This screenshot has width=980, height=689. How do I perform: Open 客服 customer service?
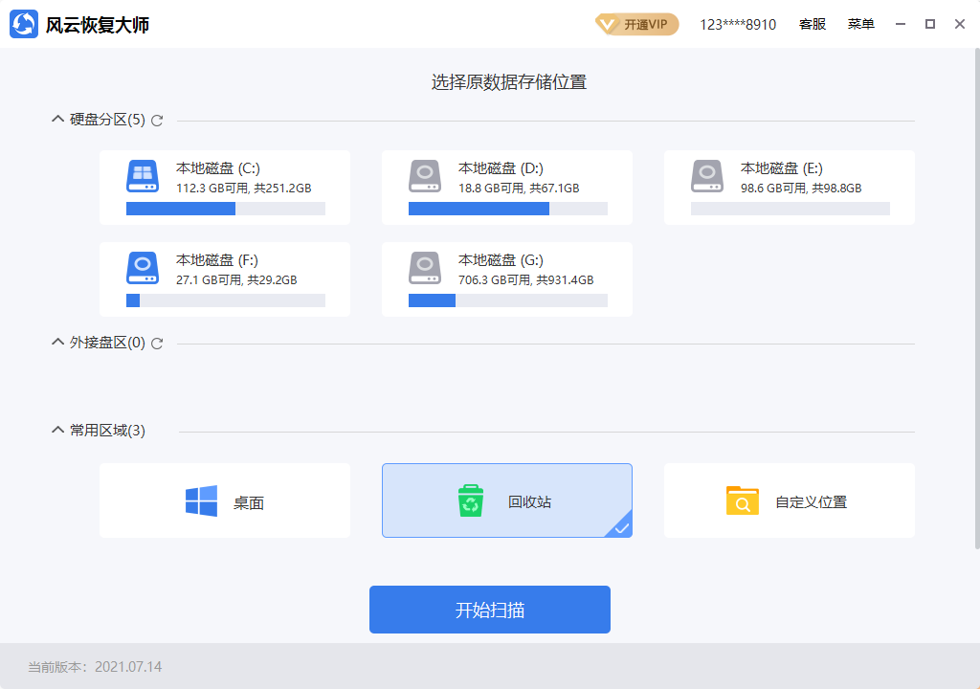tap(813, 24)
